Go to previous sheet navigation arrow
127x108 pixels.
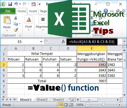[x=7, y=100]
